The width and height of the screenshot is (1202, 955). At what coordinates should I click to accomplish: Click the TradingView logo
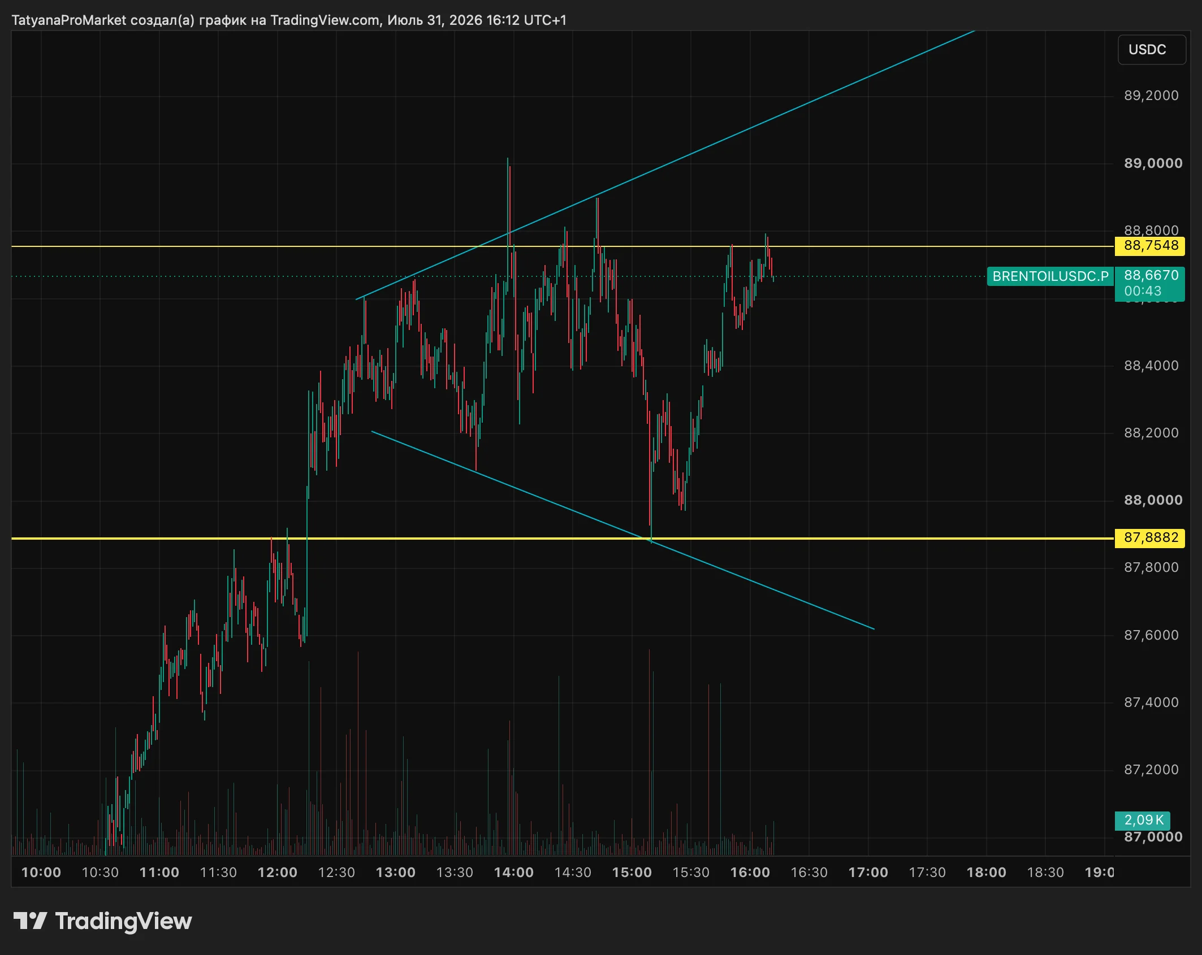tap(102, 921)
